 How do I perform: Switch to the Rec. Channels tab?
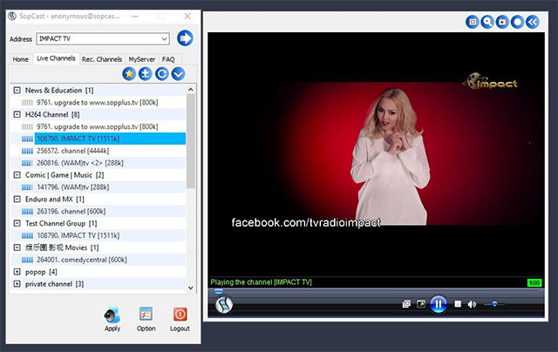[102, 59]
